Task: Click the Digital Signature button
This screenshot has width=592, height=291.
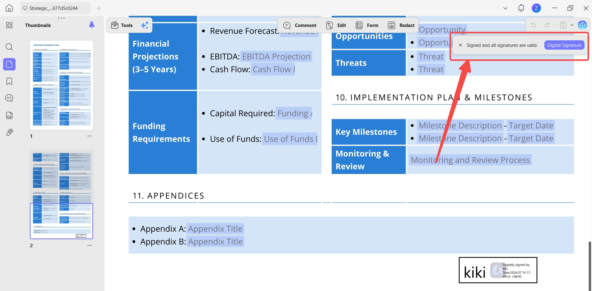Action: (564, 45)
